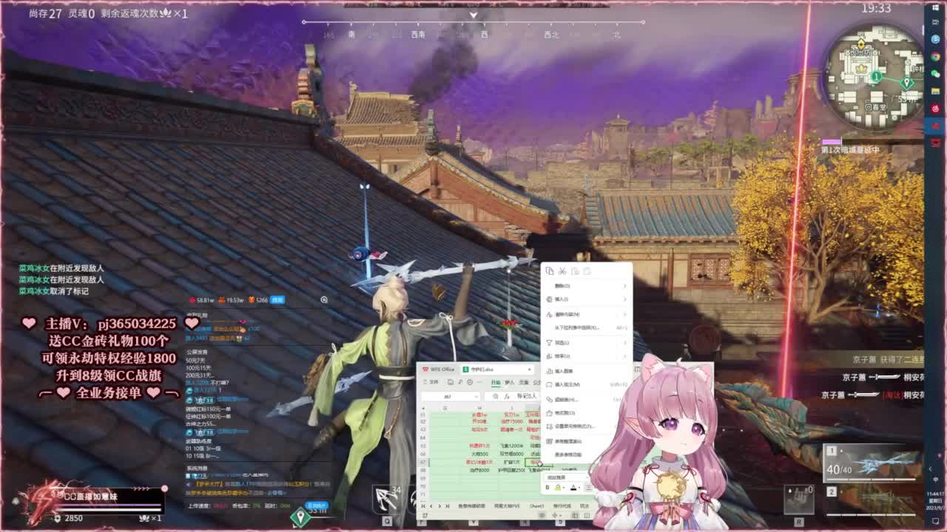
Task: Expand the 筛选 submenu arrow
Action: [x=625, y=343]
